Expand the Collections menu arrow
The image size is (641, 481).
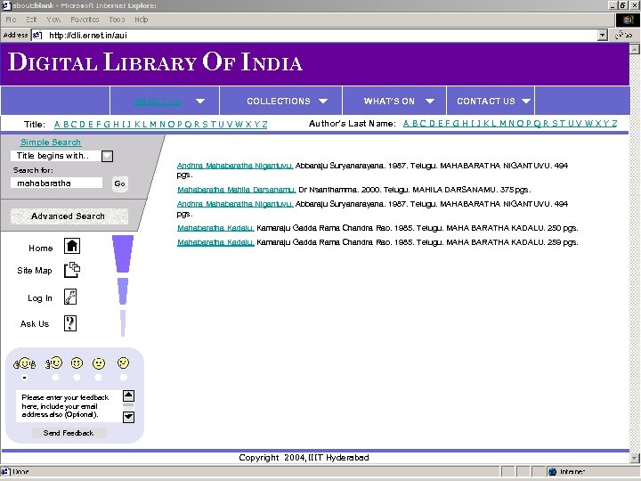(x=323, y=101)
